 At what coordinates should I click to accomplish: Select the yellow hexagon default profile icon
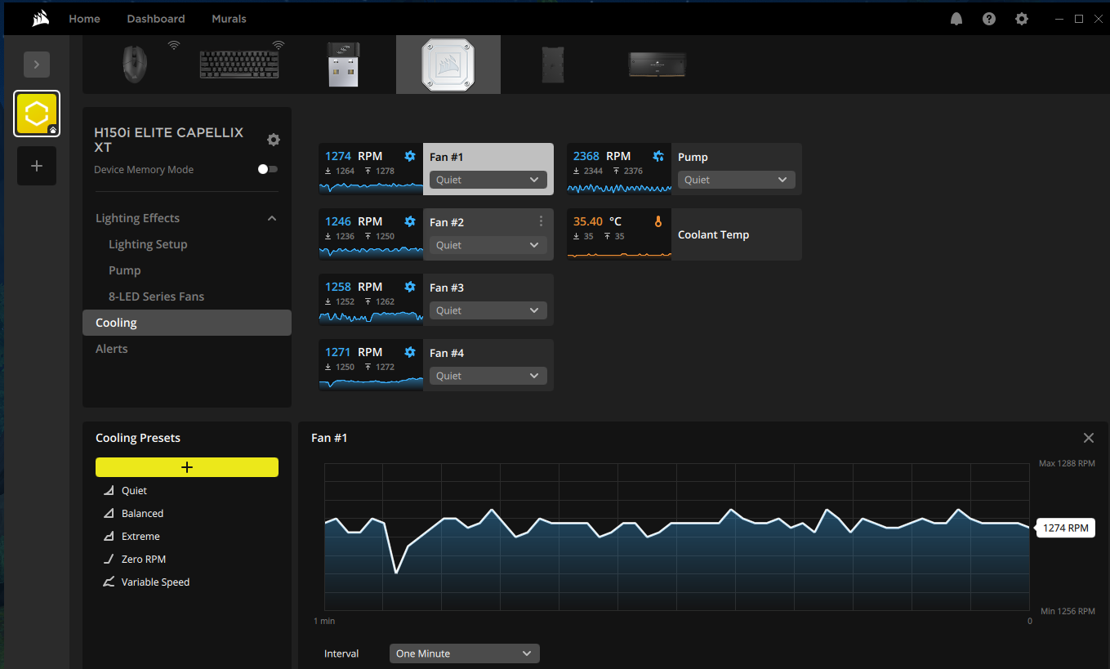(37, 114)
